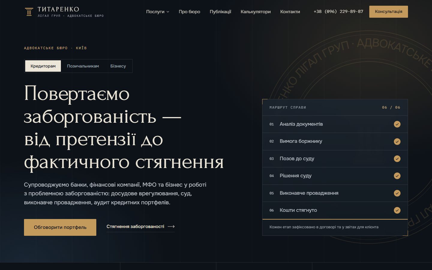
Task: Click the checkmark icon for Виконавче провадження
Action: (397, 193)
